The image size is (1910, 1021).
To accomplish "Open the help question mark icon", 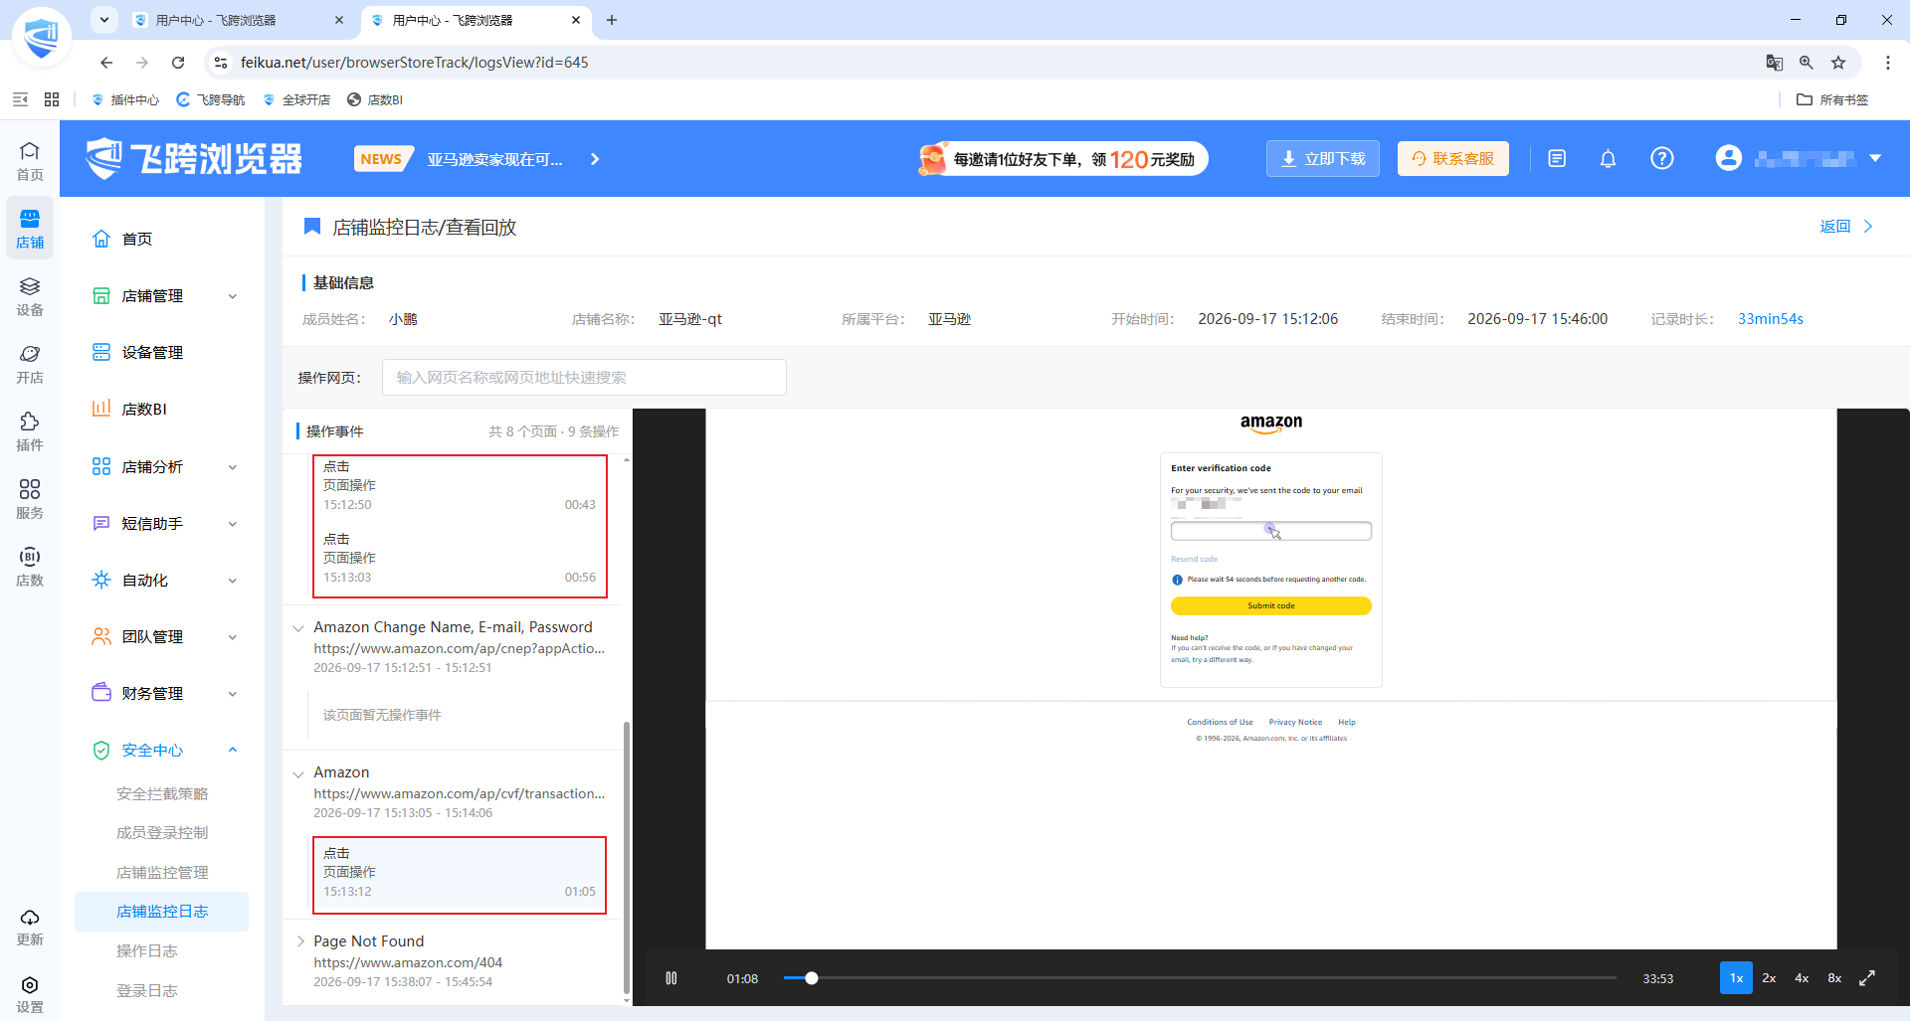I will tap(1661, 159).
